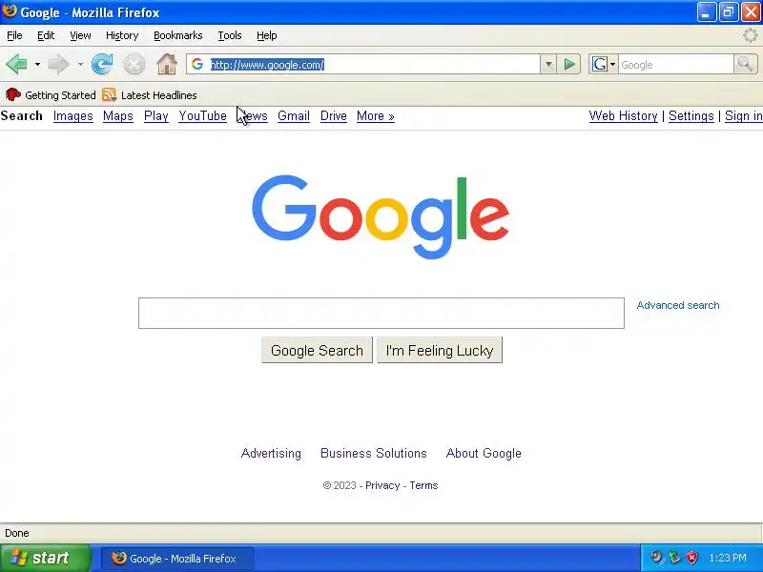Click the Stop loading icon
This screenshot has height=572, width=763.
point(134,64)
